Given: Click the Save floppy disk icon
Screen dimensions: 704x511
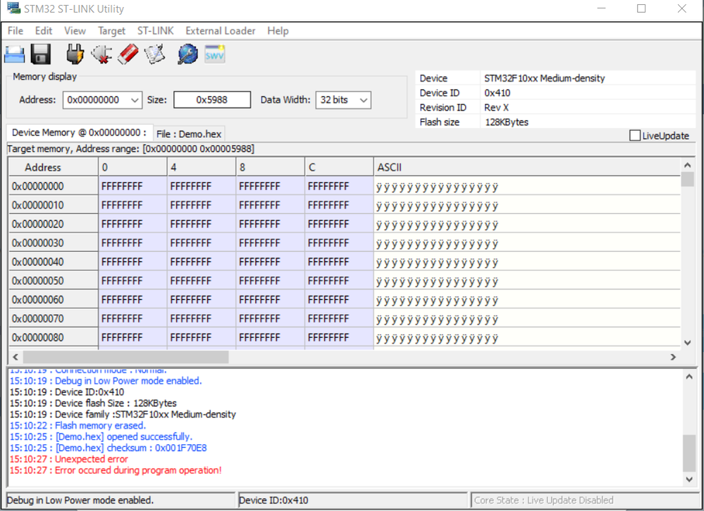Looking at the screenshot, I should [x=41, y=55].
